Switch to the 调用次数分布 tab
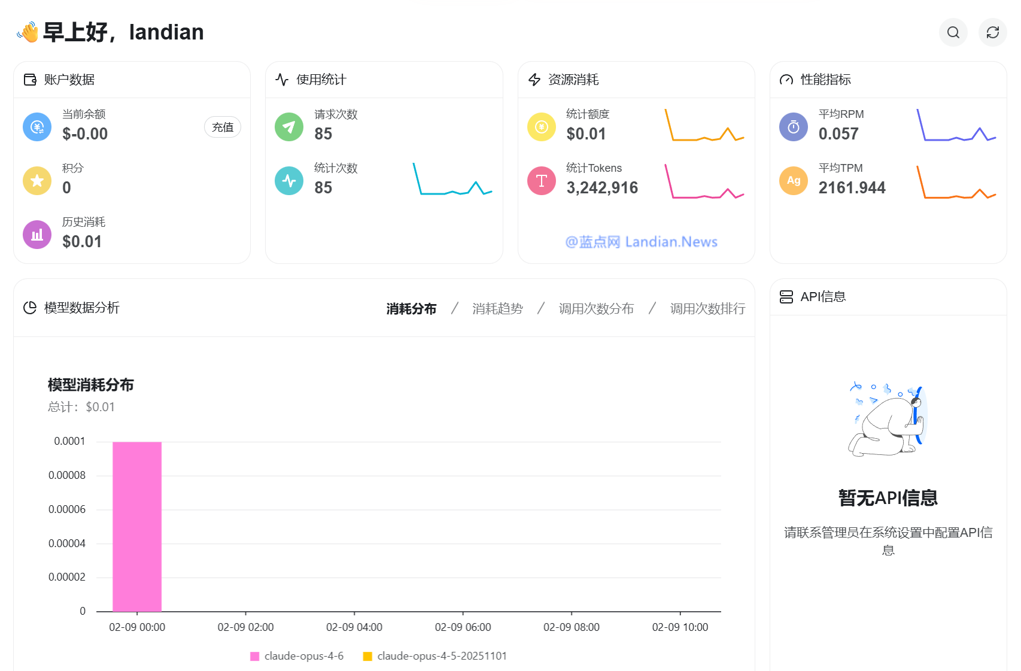The width and height of the screenshot is (1021, 671). (595, 309)
